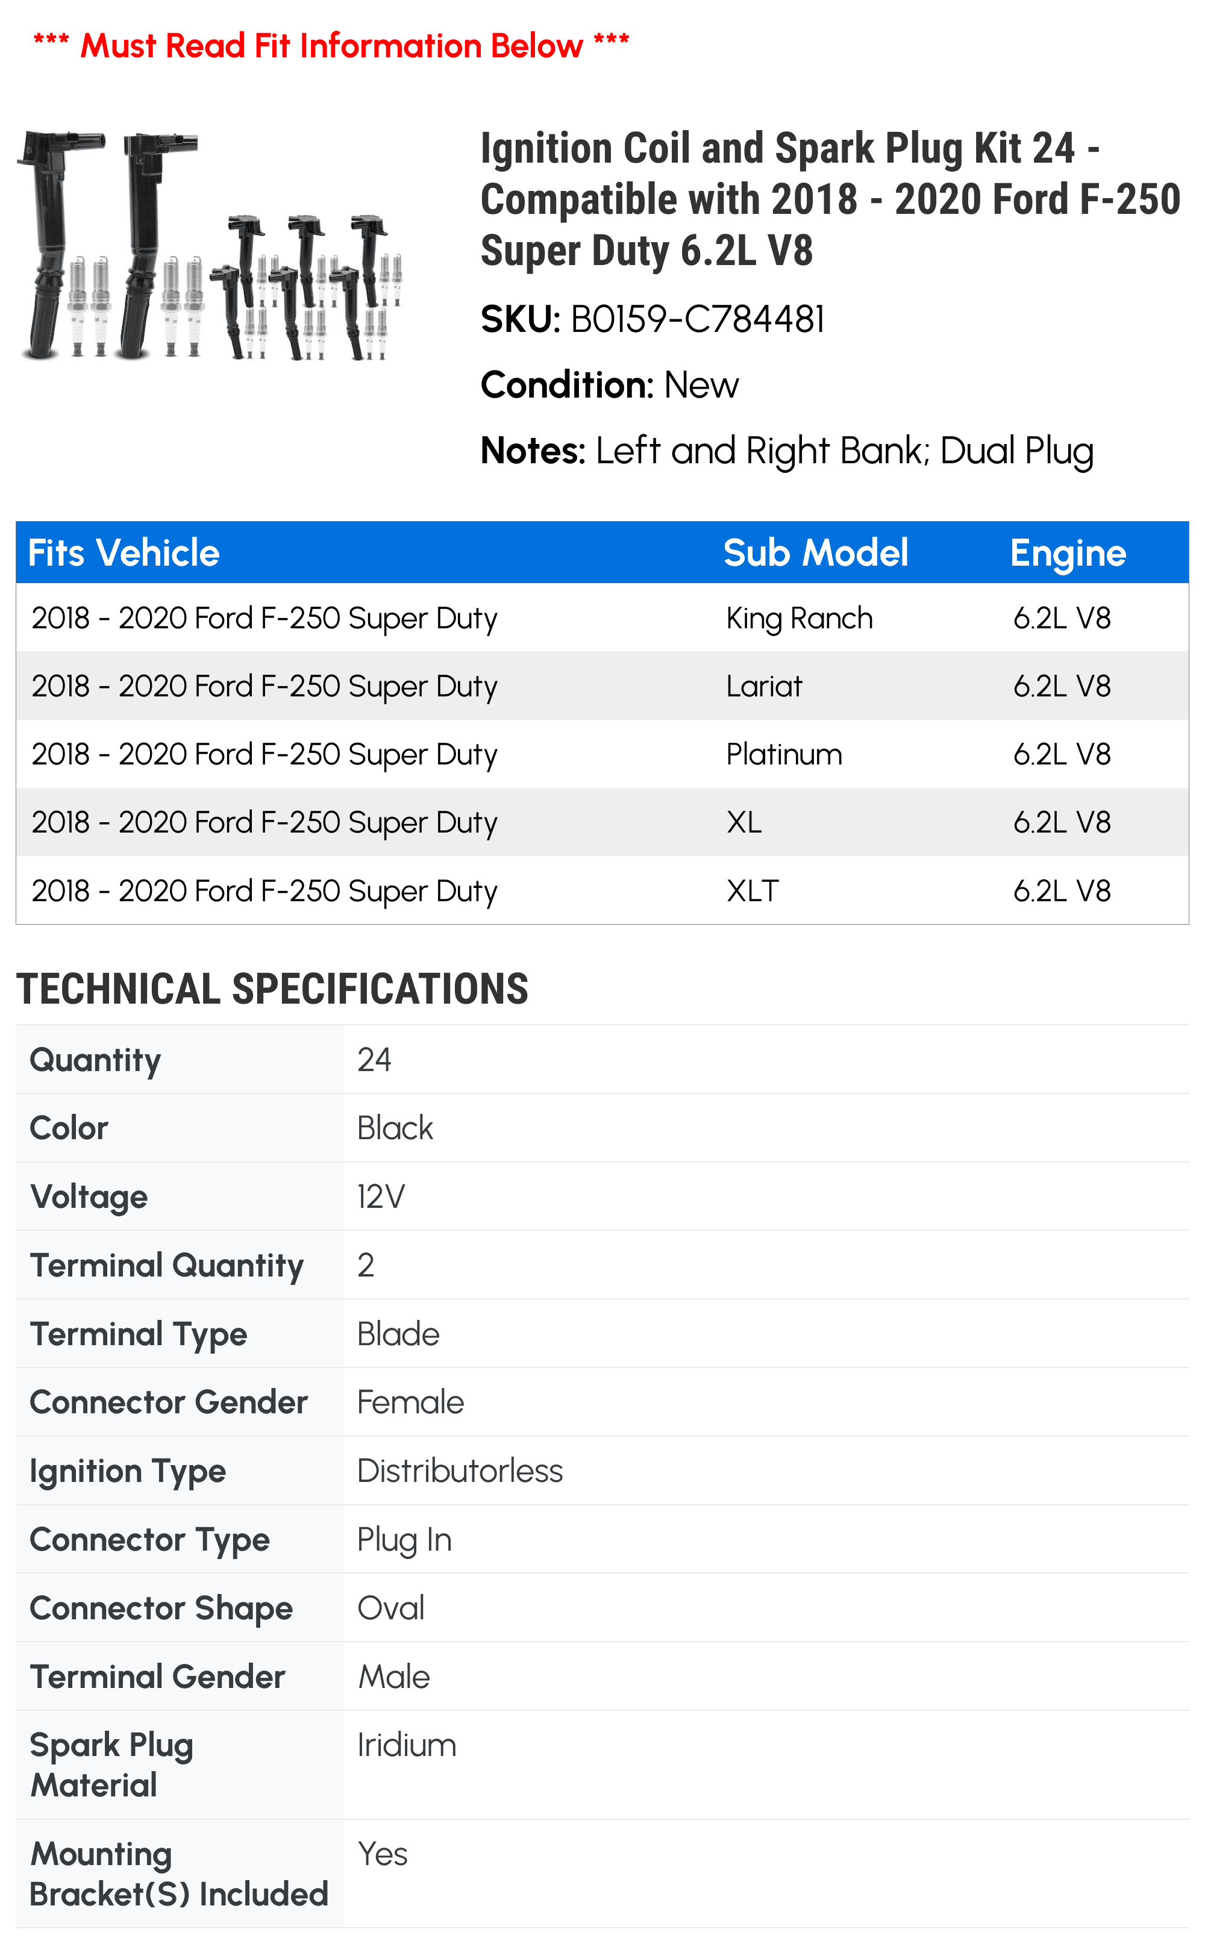The width and height of the screenshot is (1205, 1944).
Task: Click the Sub Model column header
Action: click(815, 553)
